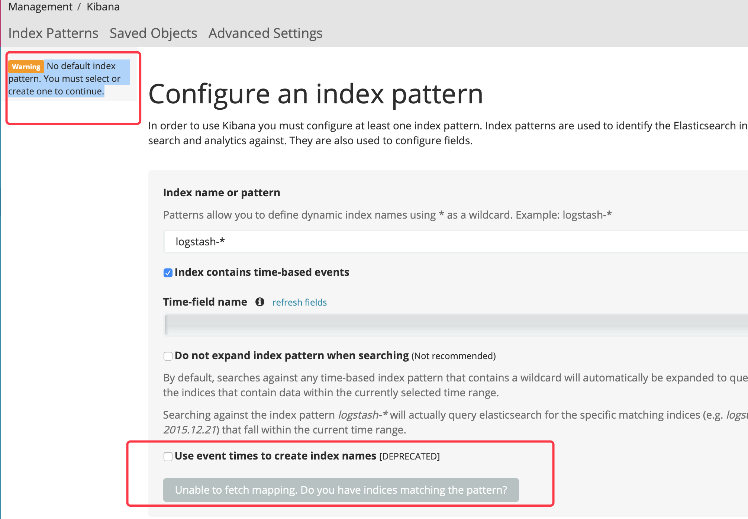The height and width of the screenshot is (519, 748).
Task: Click the No default index pattern warning text
Action: tap(69, 79)
